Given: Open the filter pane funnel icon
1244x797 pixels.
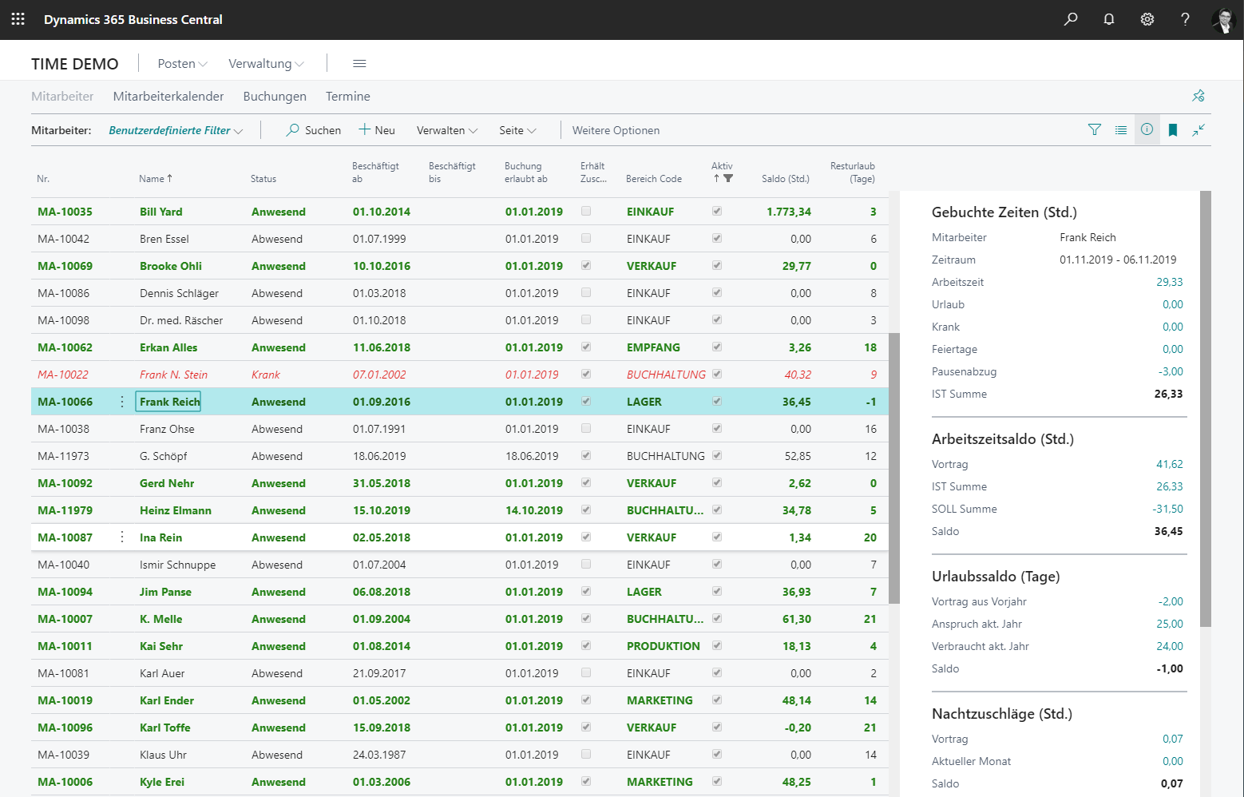Looking at the screenshot, I should point(1095,129).
